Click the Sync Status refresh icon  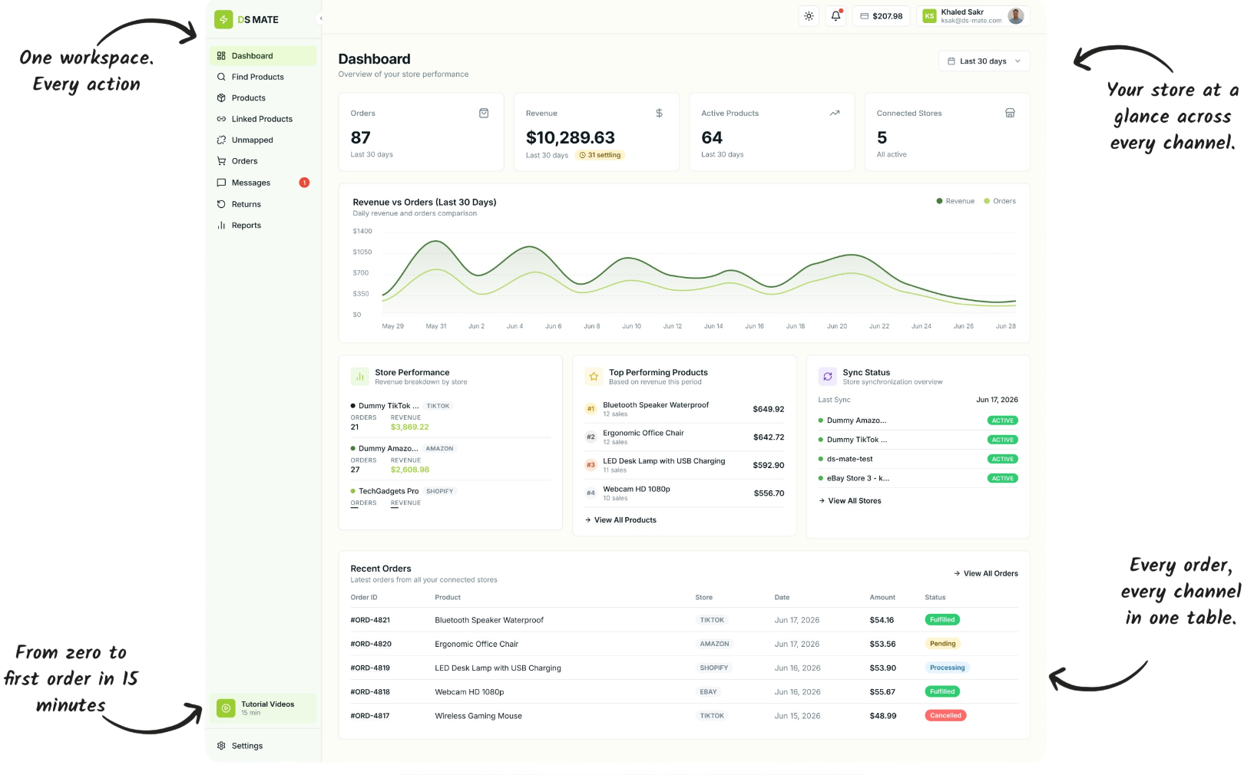click(x=828, y=377)
